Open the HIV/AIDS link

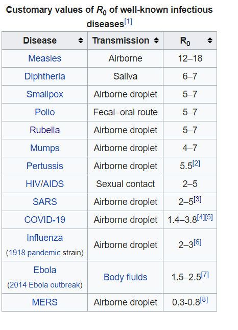[44, 184]
